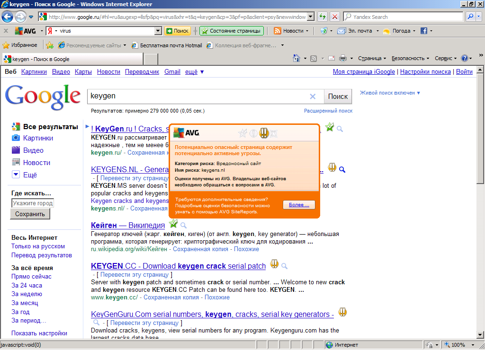
Task: Click the RSS Новости icon
Action: 278,31
